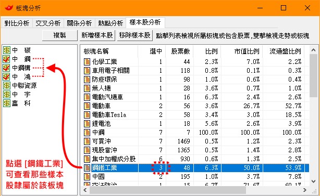
Task: Click the horizontal scrollbar right arrow
Action: coord(305,190)
